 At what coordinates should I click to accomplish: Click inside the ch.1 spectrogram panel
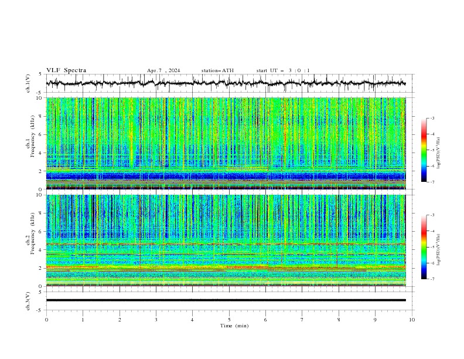click(226, 143)
